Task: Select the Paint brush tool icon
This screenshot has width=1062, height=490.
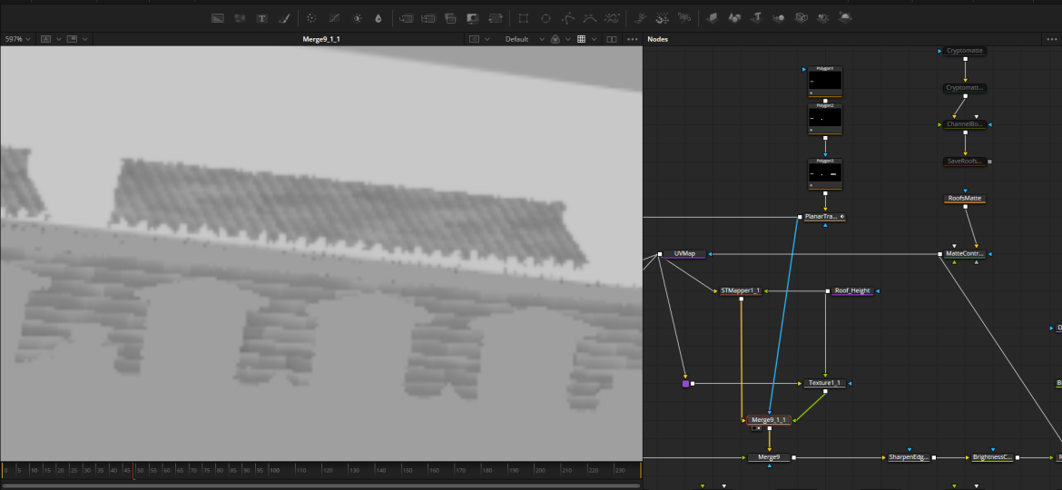Action: [284, 18]
